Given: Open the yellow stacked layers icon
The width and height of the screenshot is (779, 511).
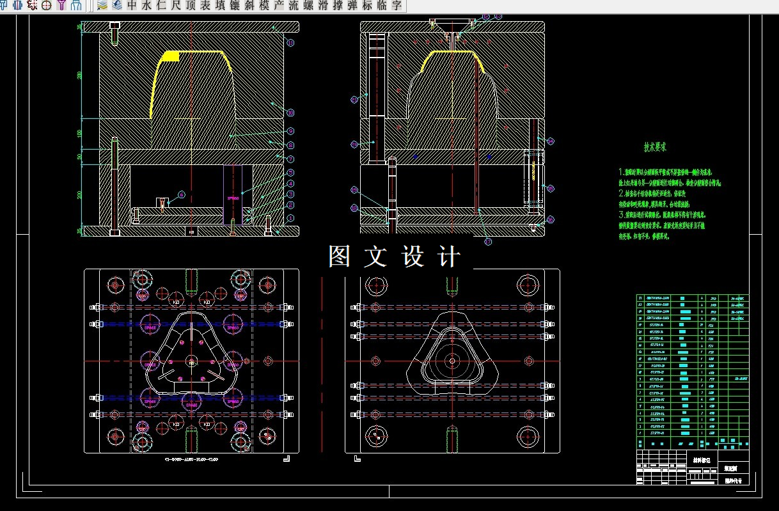Looking at the screenshot, I should pyautogui.click(x=102, y=5).
